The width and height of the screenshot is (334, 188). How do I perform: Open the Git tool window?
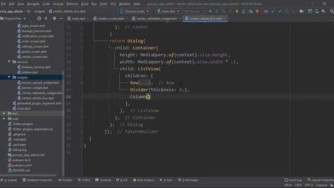[122, 180]
